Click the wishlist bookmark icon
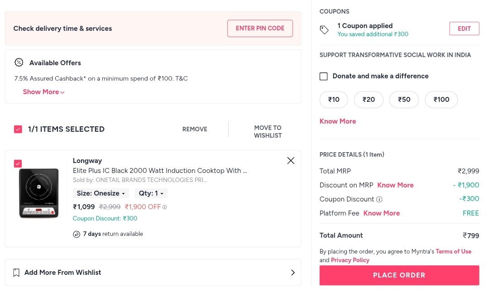Screen dimensions: 489x292 point(16,273)
